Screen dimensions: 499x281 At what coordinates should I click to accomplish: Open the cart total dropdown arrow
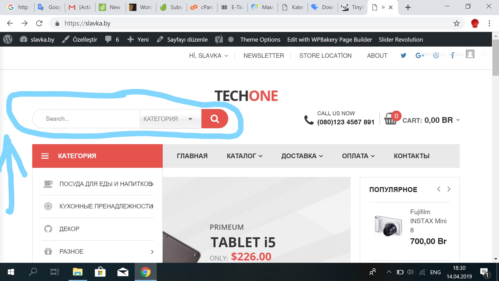point(458,120)
